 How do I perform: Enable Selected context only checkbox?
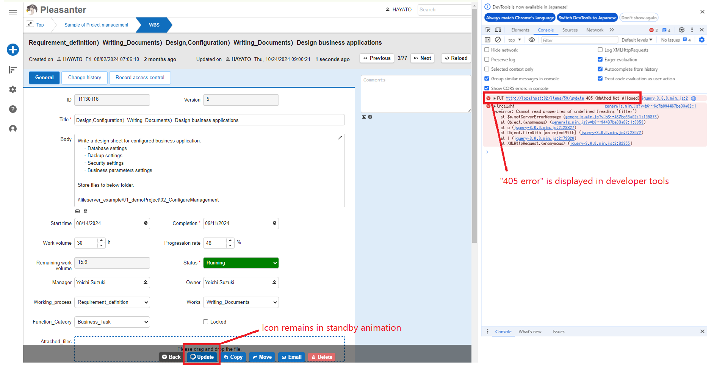click(x=487, y=69)
